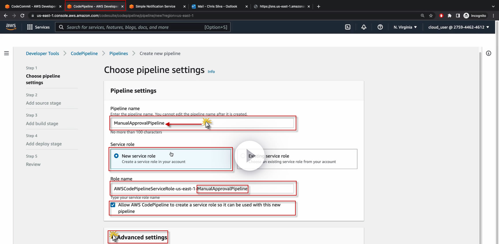The width and height of the screenshot is (499, 244).
Task: Open the browser tab search chevron
Action: (493, 6)
